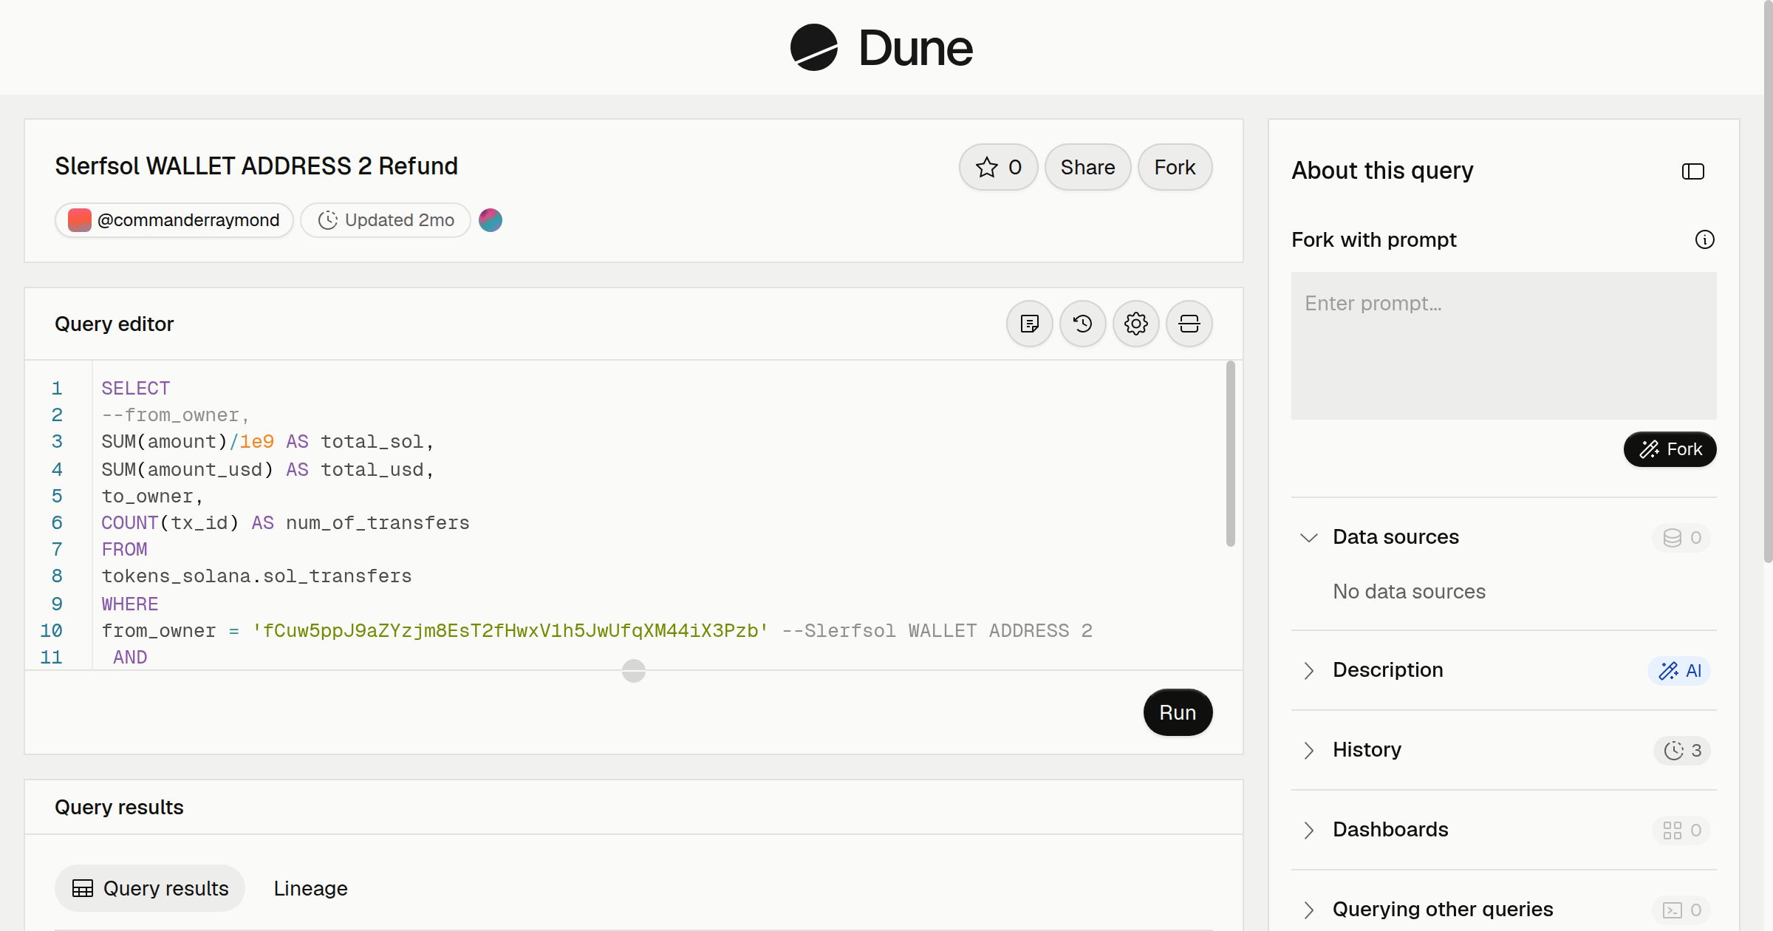Open query version history icon

[x=1083, y=324]
